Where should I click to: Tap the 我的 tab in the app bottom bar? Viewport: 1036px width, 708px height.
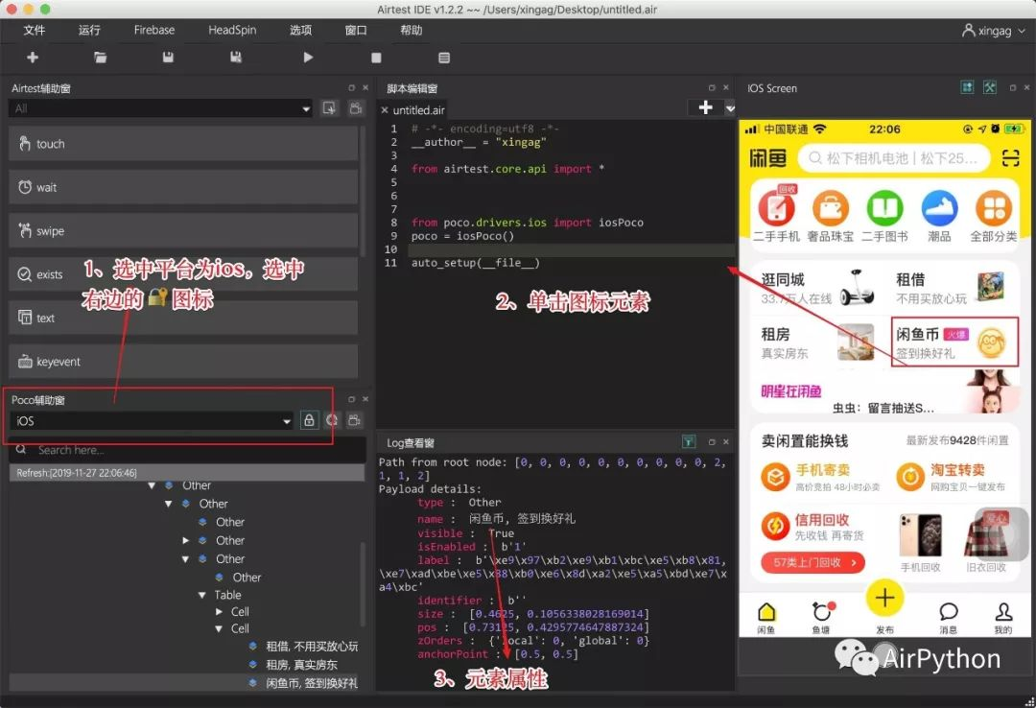1003,618
